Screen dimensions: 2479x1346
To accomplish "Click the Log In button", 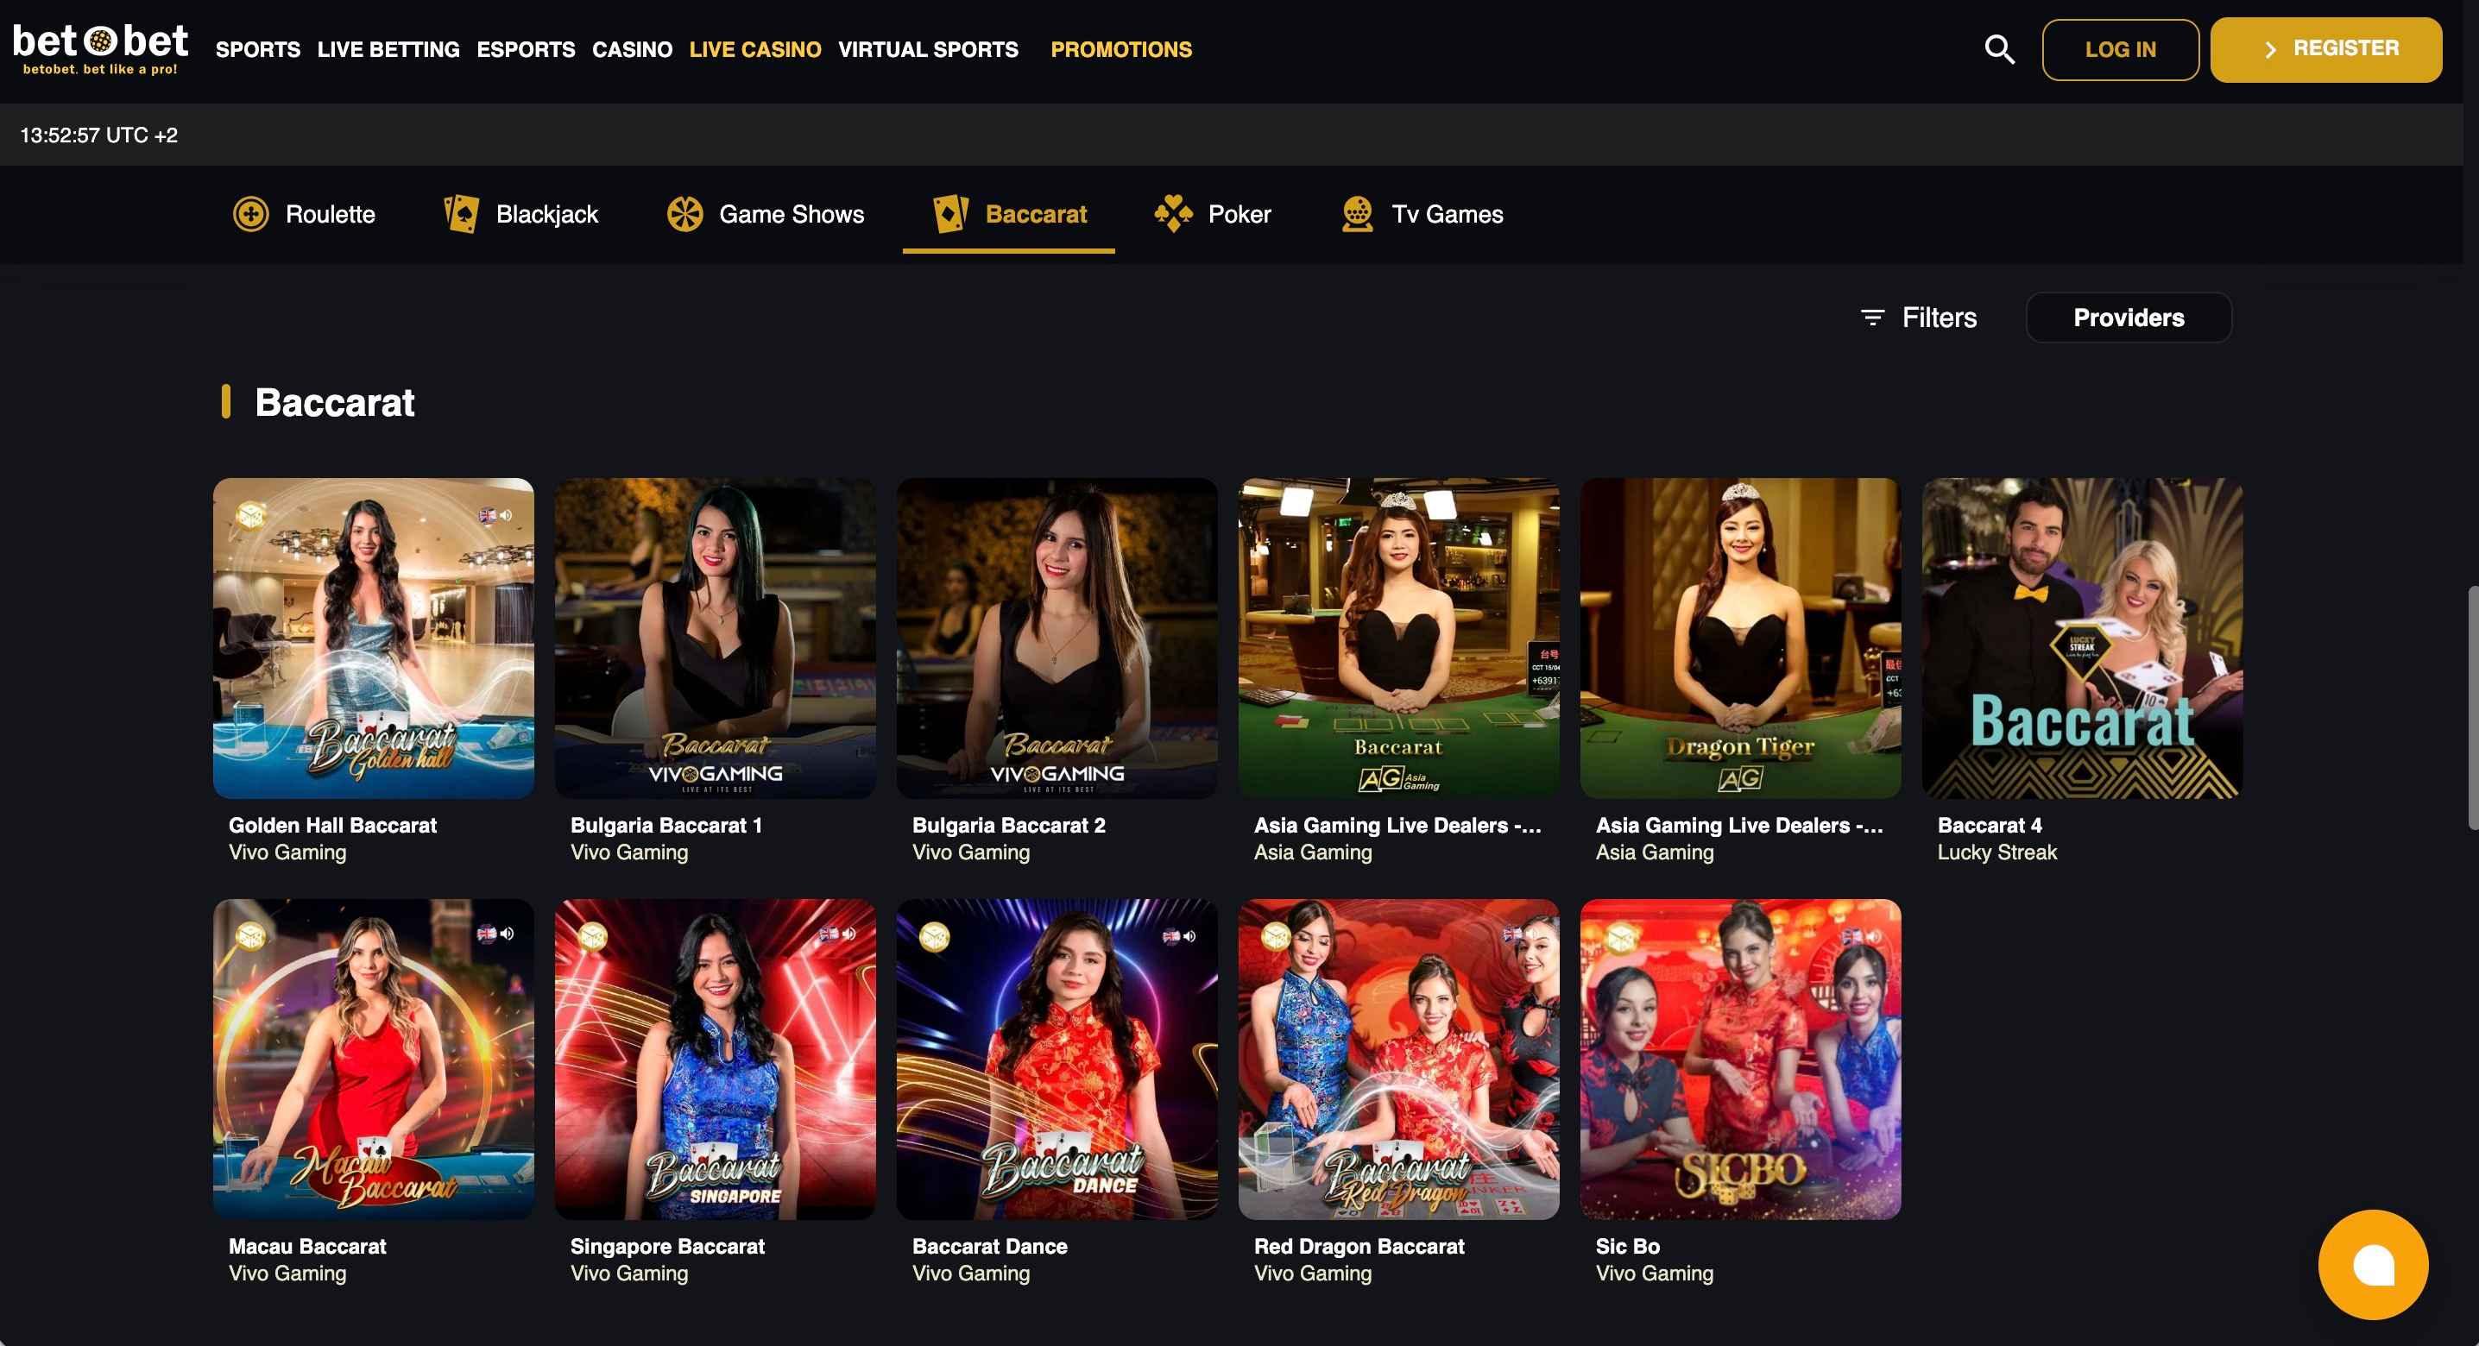I will pyautogui.click(x=2120, y=49).
